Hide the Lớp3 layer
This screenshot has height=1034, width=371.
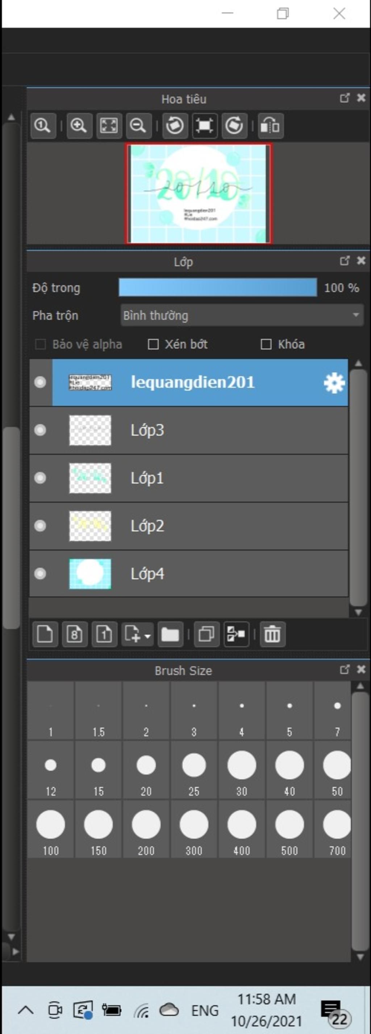(x=40, y=430)
